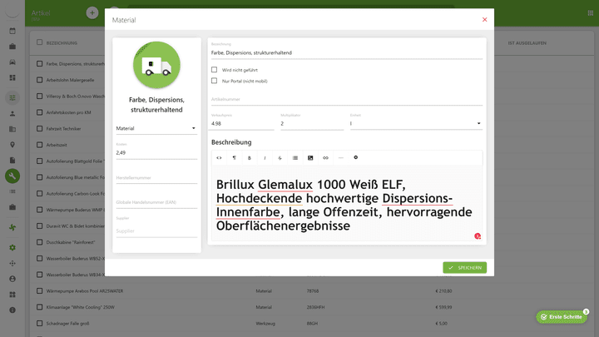
Task: Check 'Wird nicht geführt' checkbox
Action: (215, 70)
